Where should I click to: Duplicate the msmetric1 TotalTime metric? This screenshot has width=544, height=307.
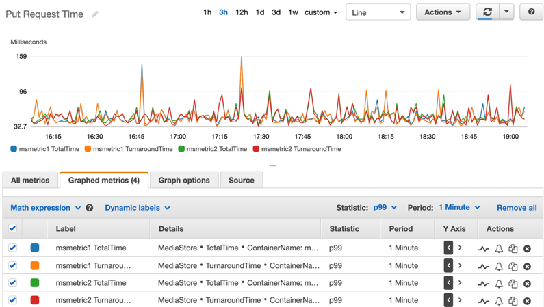pyautogui.click(x=513, y=249)
